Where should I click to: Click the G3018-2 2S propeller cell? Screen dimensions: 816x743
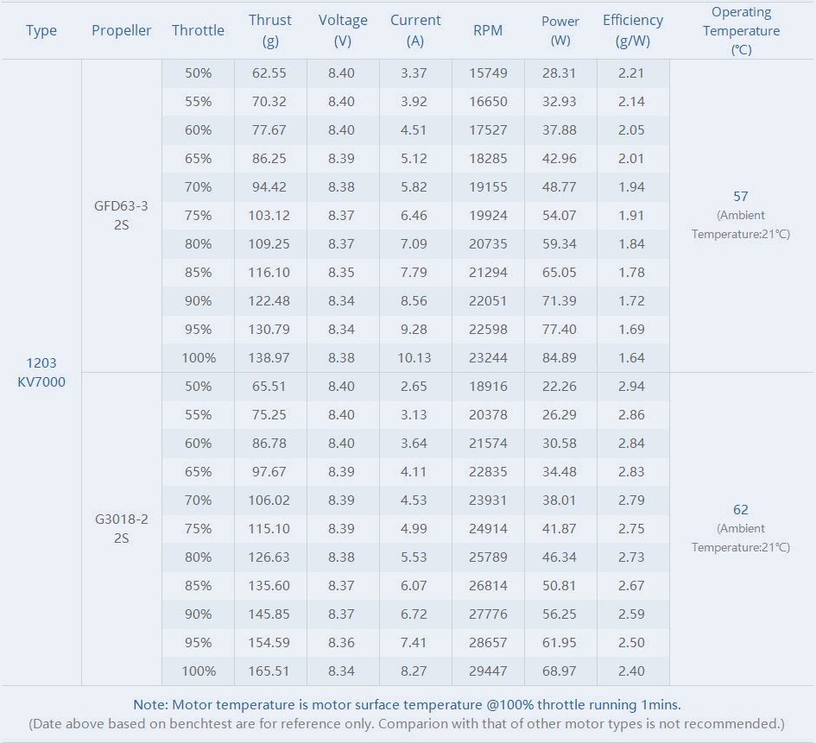tap(122, 528)
